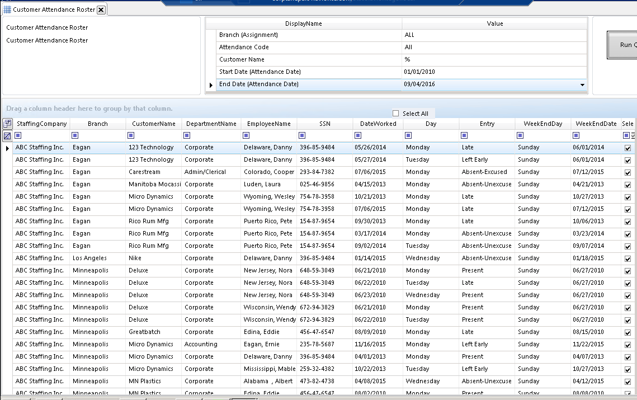The width and height of the screenshot is (637, 400).
Task: Click the Absent-Excused entry cell
Action: coord(487,172)
